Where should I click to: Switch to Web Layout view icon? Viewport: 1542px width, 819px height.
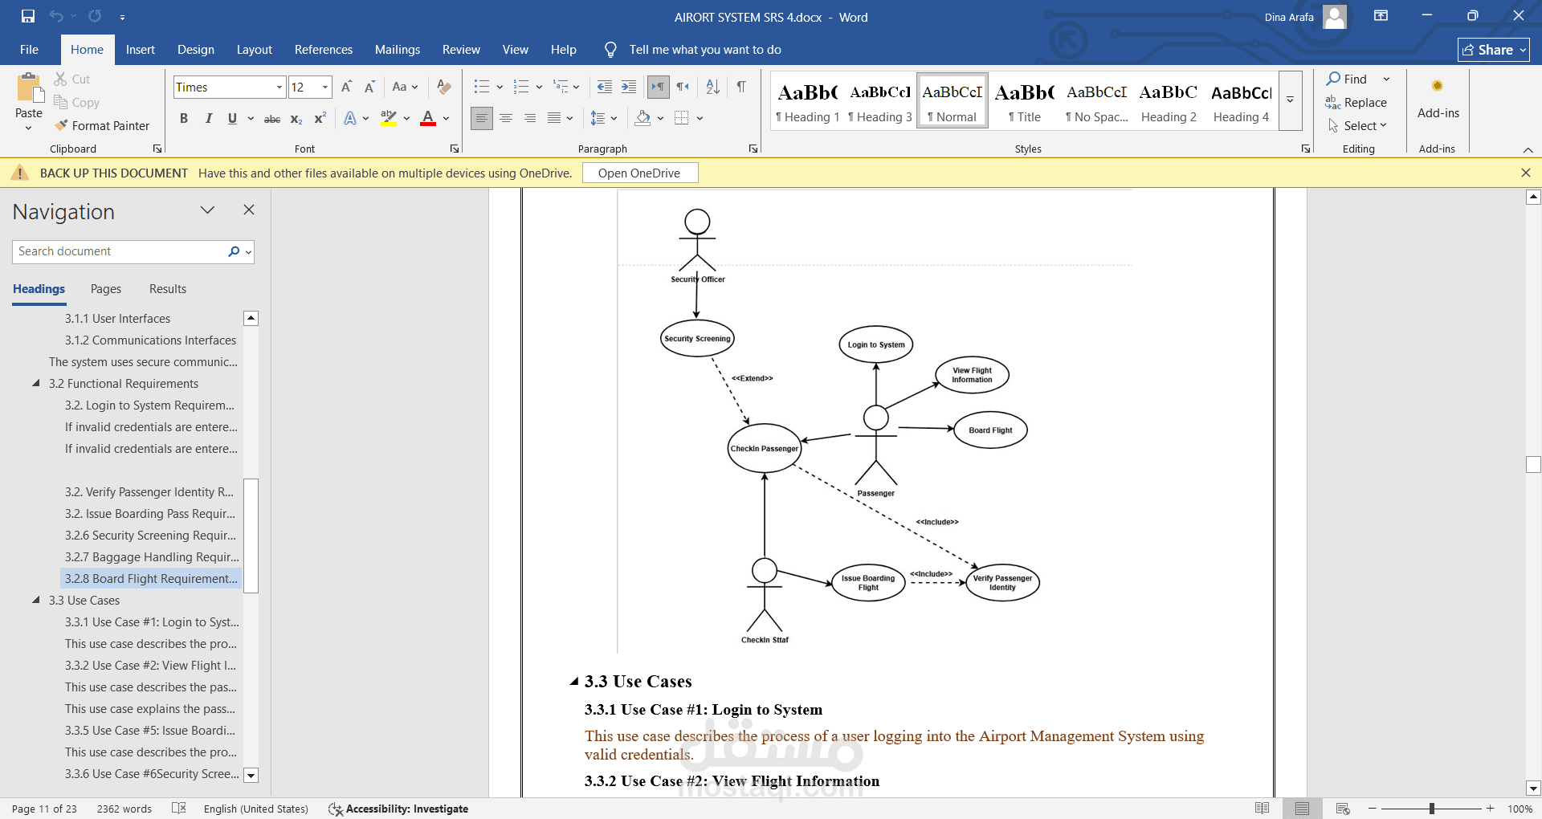pos(1343,809)
